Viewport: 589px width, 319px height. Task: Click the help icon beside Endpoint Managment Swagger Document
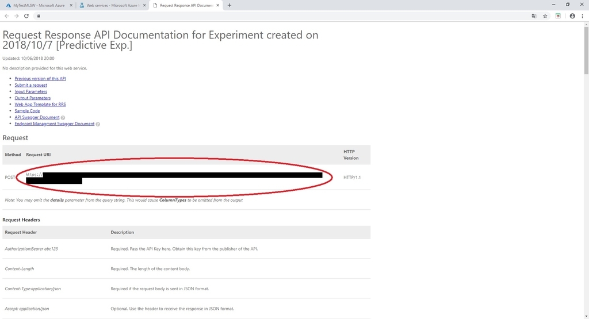pos(98,124)
